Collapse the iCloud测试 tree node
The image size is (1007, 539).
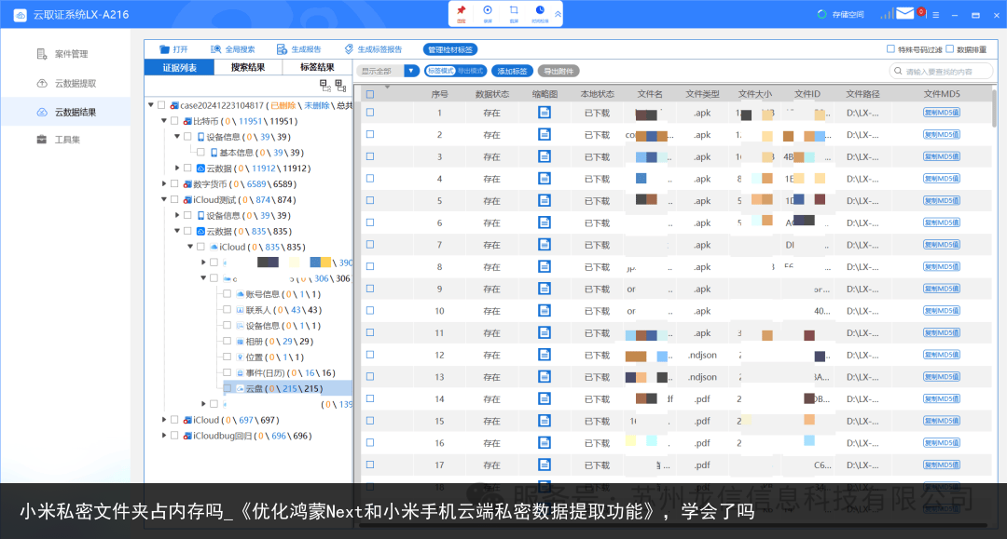[x=164, y=199]
